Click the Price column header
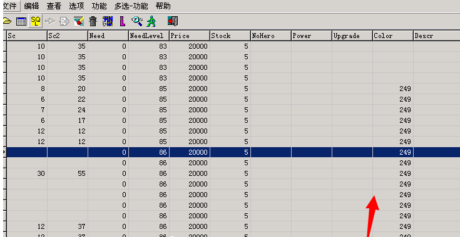Image resolution: width=460 pixels, height=237 pixels. (190, 36)
